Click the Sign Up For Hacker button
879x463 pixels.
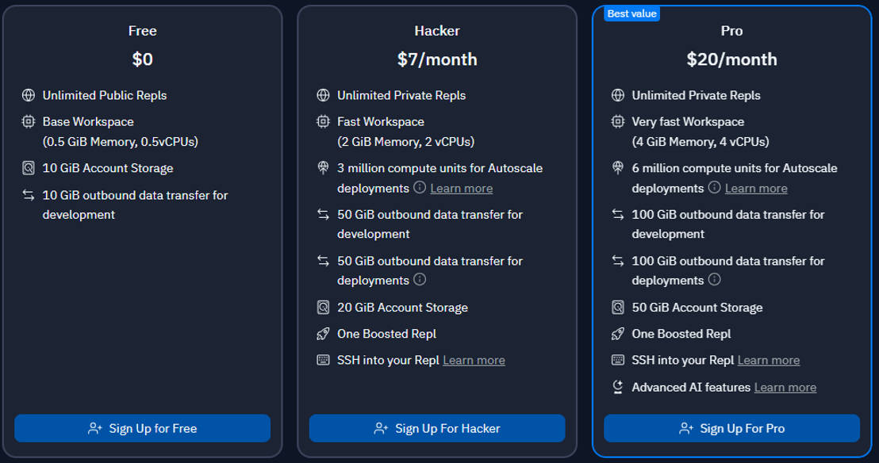(x=437, y=428)
